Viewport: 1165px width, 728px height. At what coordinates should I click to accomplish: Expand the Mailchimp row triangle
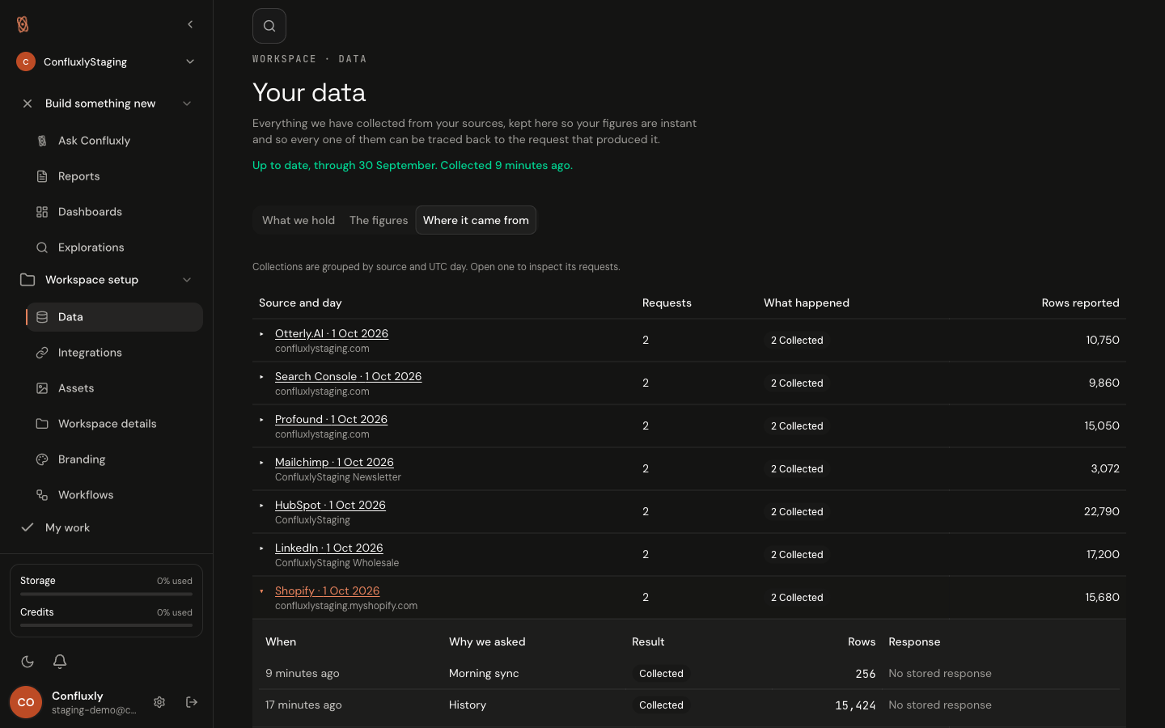point(261,463)
